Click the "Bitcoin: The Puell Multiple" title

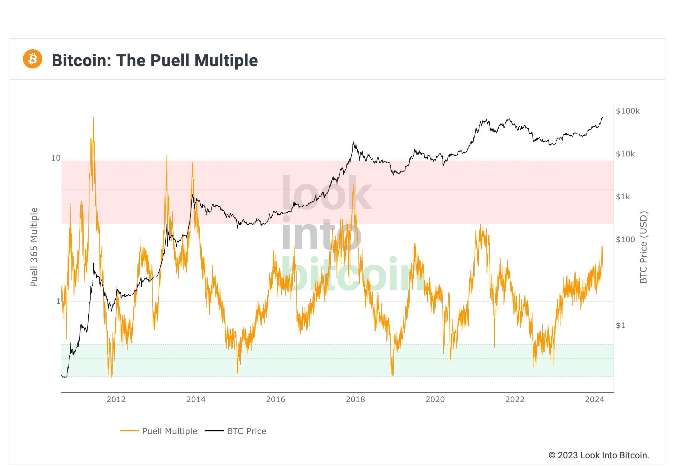point(155,60)
